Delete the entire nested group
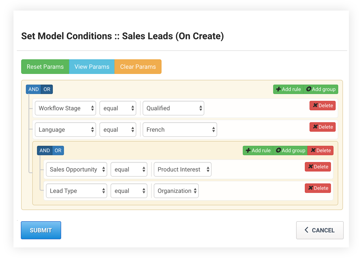The width and height of the screenshot is (362, 258). coord(320,150)
